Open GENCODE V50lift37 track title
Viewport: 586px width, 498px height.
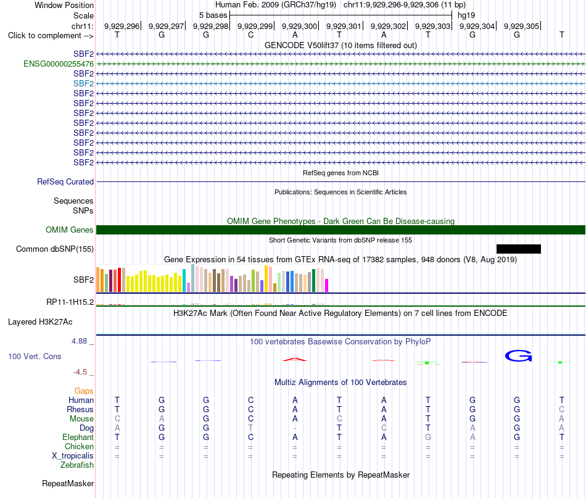(340, 45)
